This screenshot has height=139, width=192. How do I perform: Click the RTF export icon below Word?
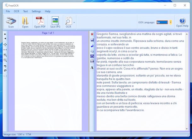(92, 61)
